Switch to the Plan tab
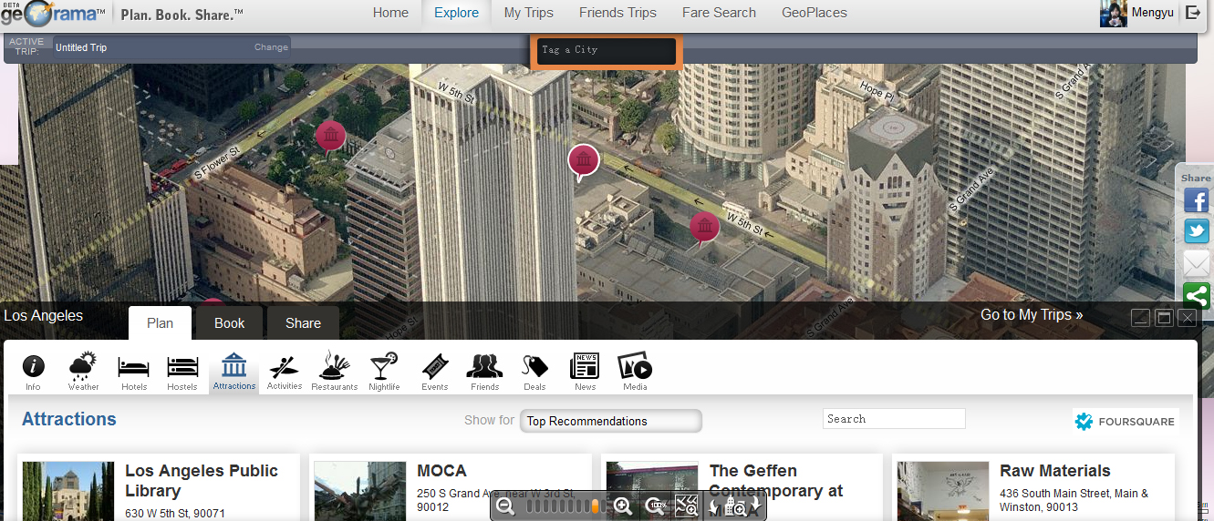 (160, 323)
